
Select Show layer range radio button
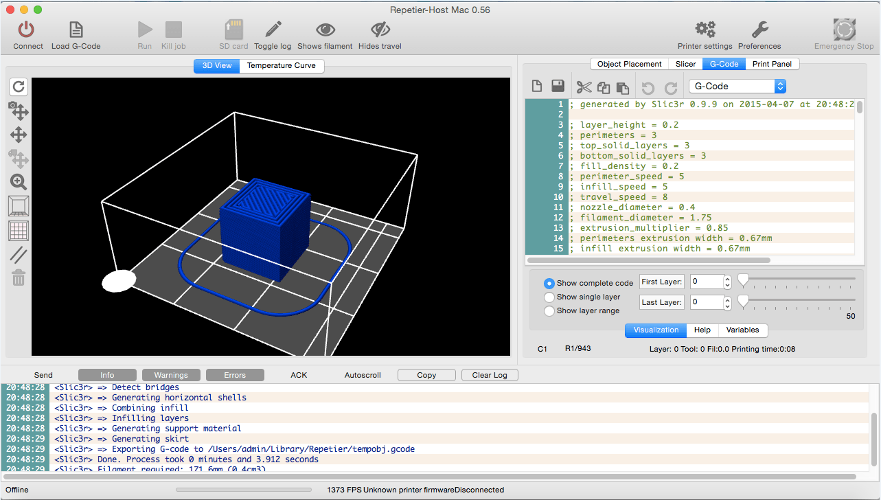point(549,310)
